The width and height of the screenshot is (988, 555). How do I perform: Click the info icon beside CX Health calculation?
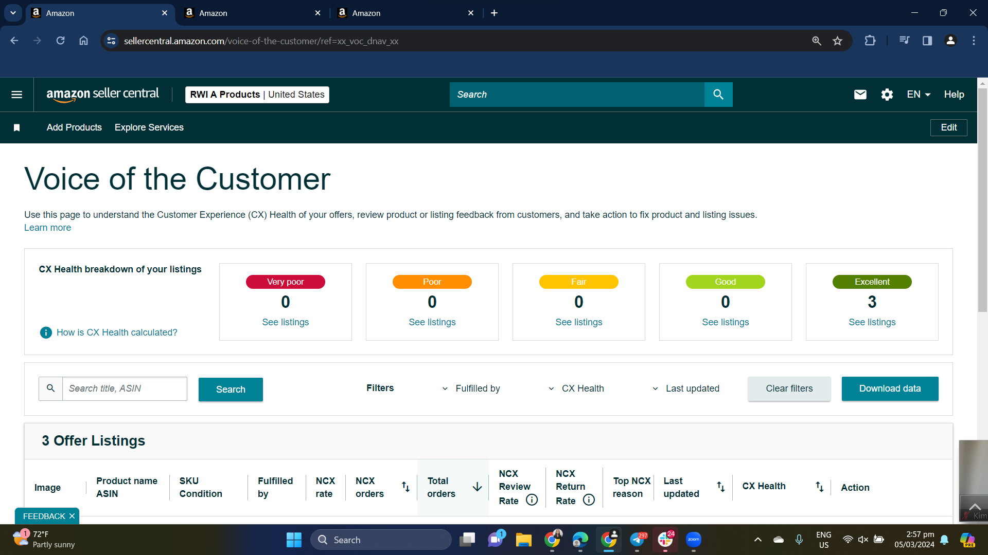coord(46,332)
